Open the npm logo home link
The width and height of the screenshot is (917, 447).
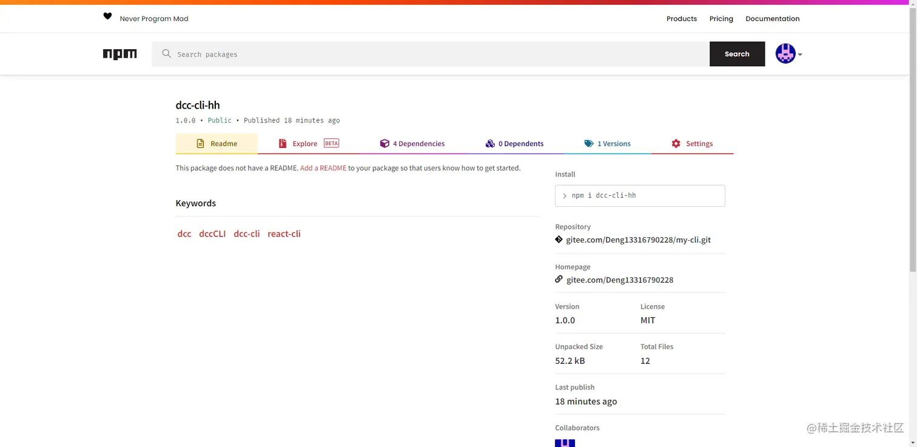pos(120,54)
